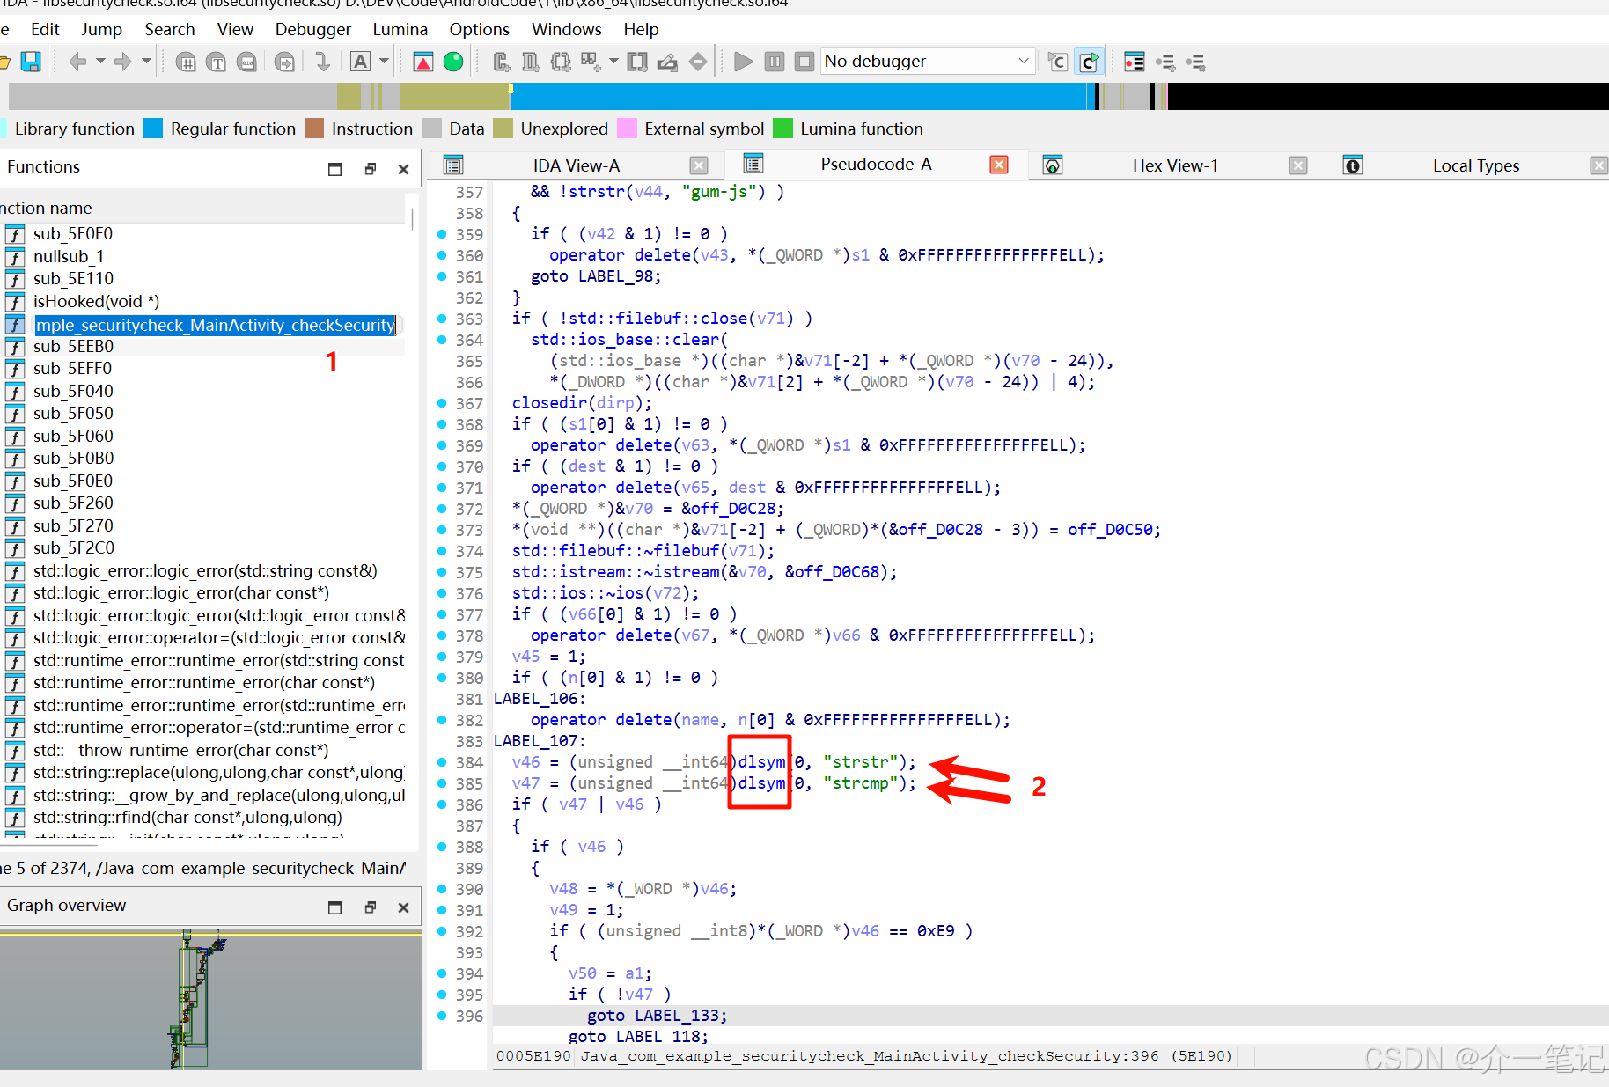Switch to the Hex View-1 tab

point(1175,165)
